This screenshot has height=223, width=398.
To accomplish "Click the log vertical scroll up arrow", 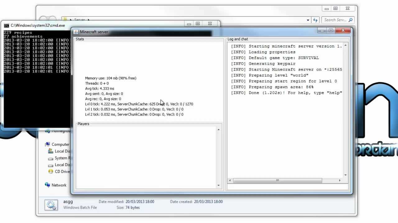I will point(345,46).
